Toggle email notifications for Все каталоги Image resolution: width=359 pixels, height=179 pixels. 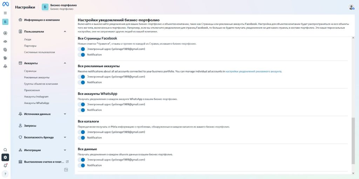coord(81,132)
